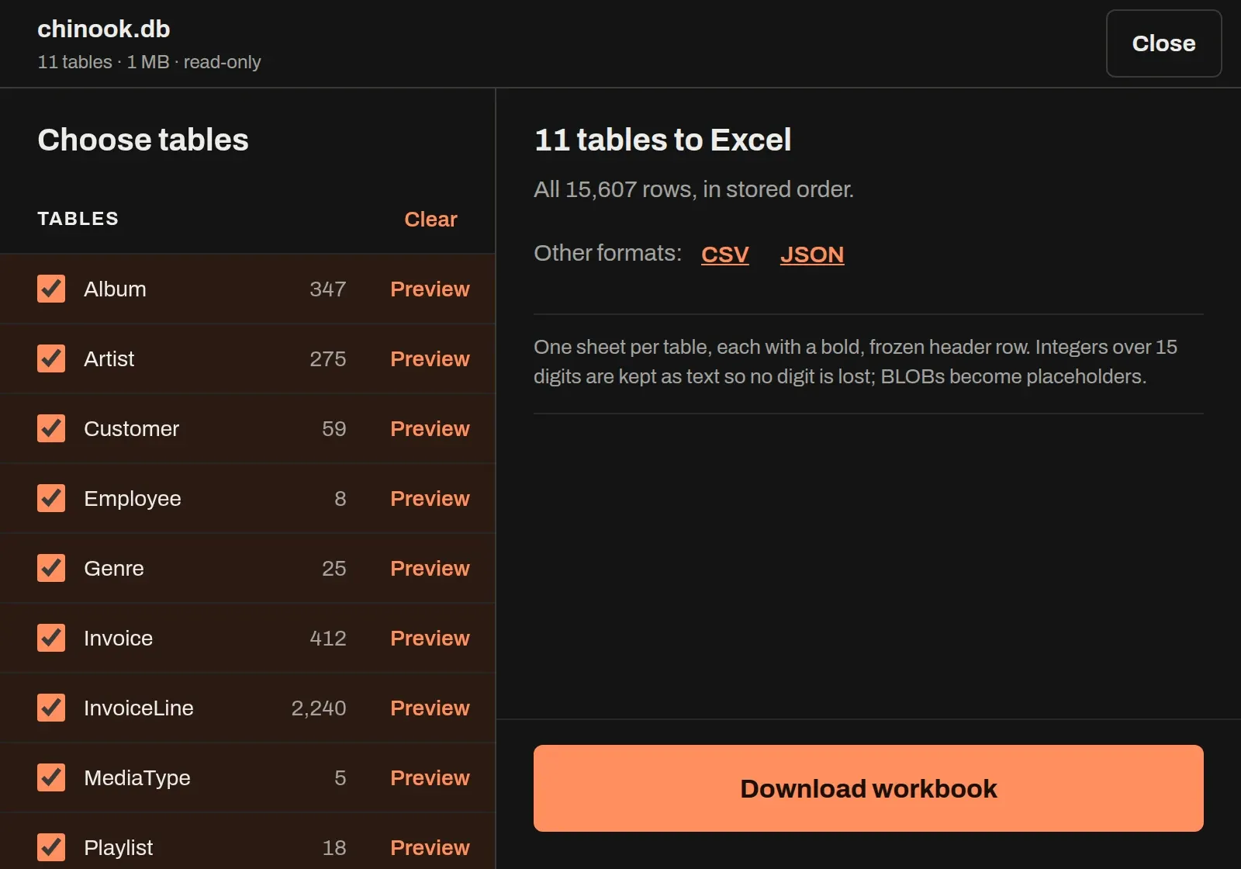Preview the Album table
The image size is (1241, 869).
point(430,289)
